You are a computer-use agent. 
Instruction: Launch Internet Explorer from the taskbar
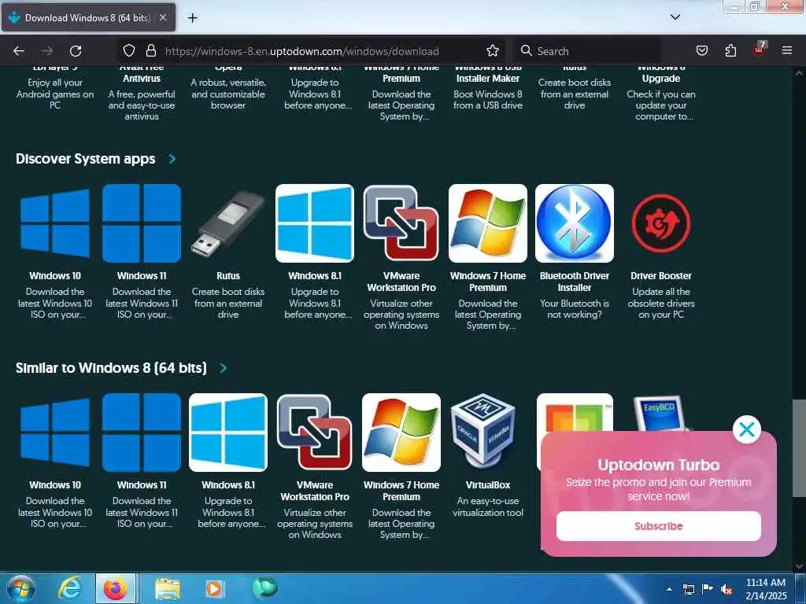click(70, 588)
